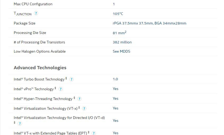Image resolution: width=224 pixels, height=135 pixels.
Task: Select the 81 mm² die size value
Action: [119, 33]
